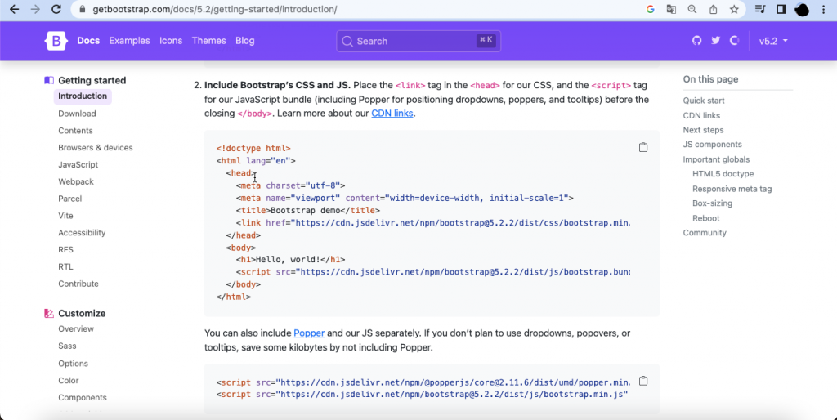Viewport: 837px width, 420px height.
Task: Copy the HTML template code with the clipboard icon
Action: coord(643,147)
